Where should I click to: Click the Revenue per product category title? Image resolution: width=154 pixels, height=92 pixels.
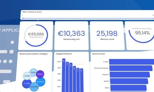click(34, 54)
